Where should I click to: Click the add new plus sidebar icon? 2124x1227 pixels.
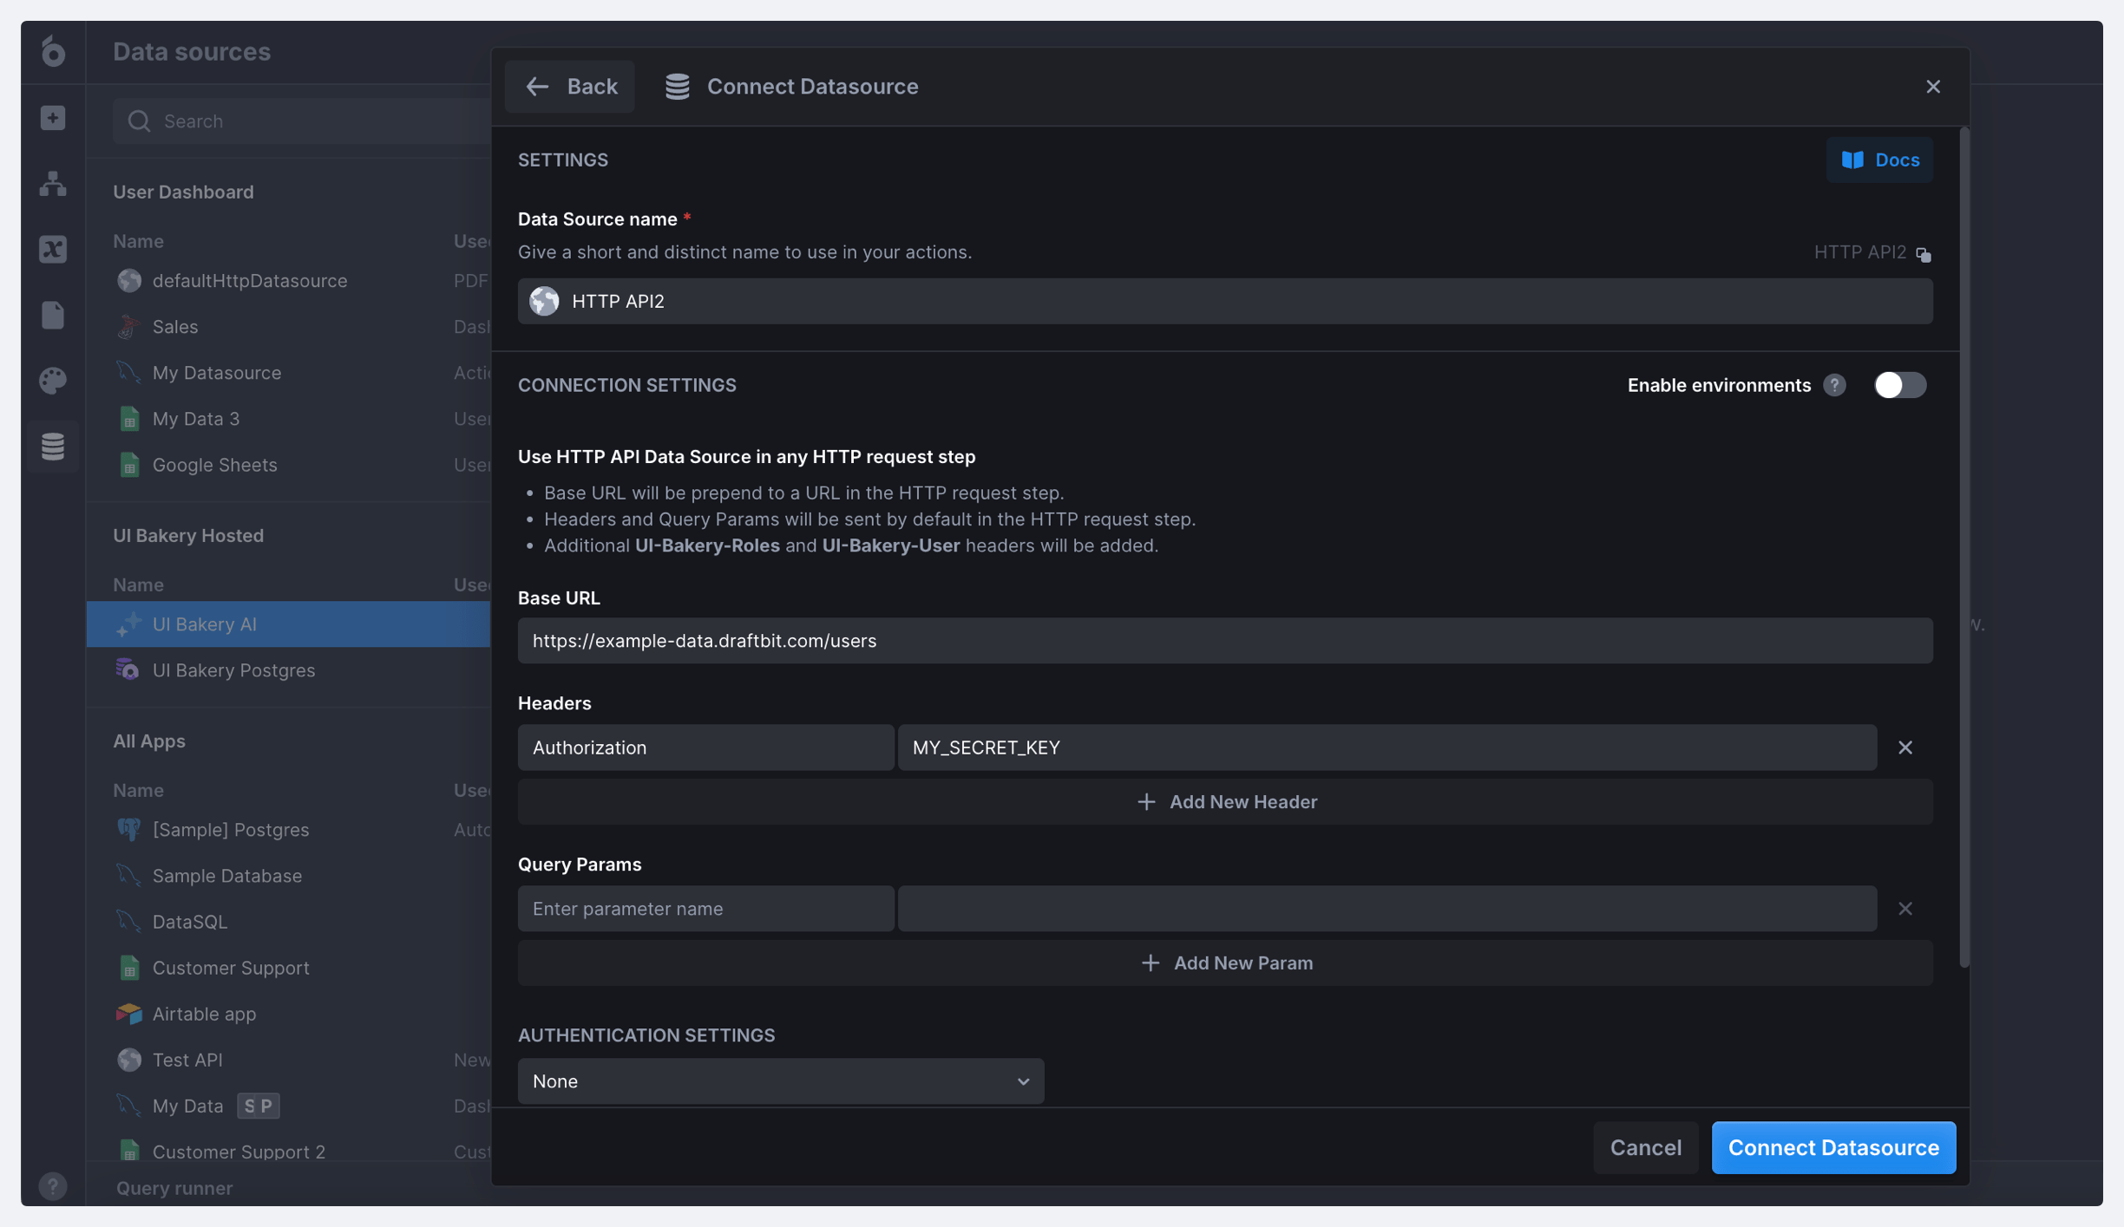click(53, 118)
